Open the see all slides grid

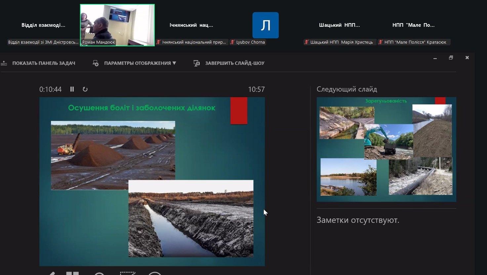coord(72,273)
